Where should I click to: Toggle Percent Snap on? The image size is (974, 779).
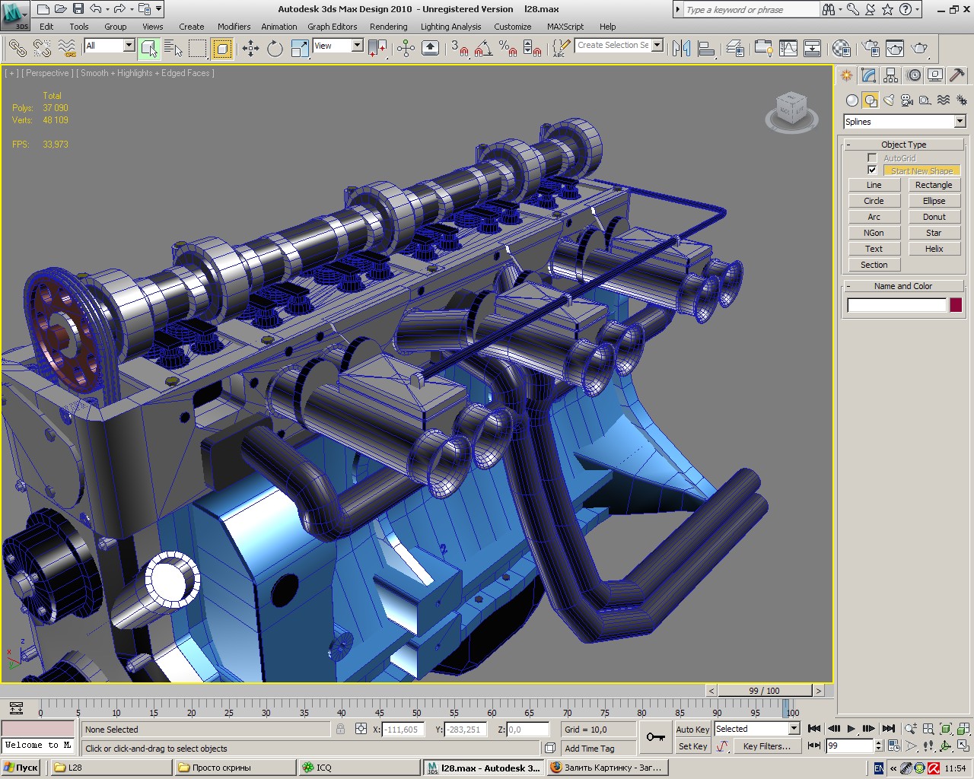tap(508, 49)
